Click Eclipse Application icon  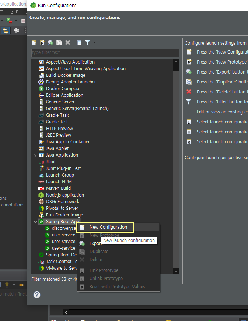(41, 95)
